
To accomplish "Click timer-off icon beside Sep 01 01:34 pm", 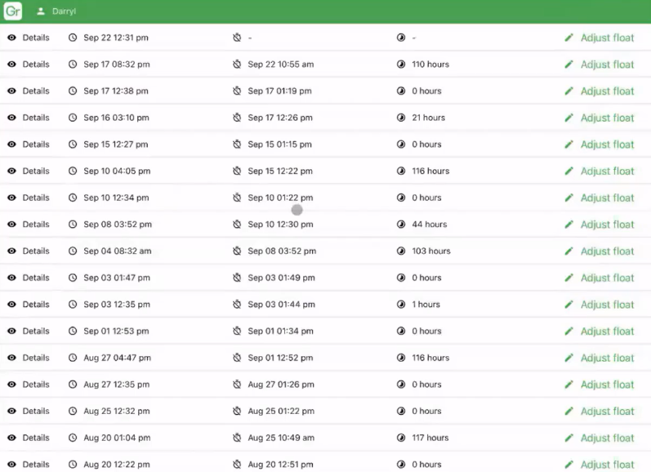I will 237,332.
